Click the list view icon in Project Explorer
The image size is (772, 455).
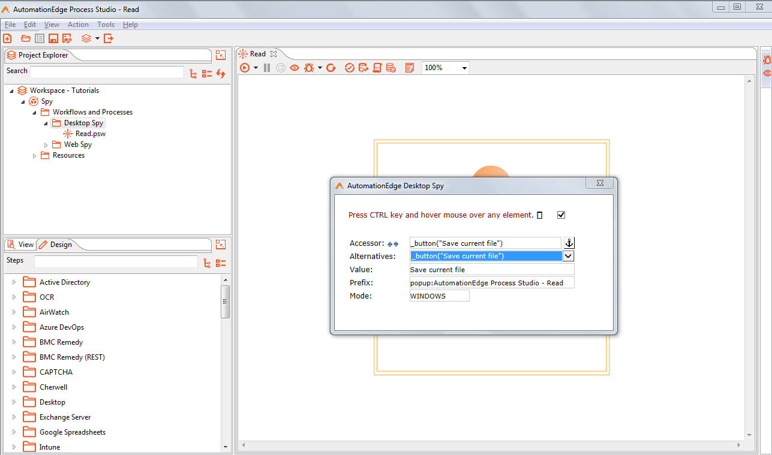[207, 74]
